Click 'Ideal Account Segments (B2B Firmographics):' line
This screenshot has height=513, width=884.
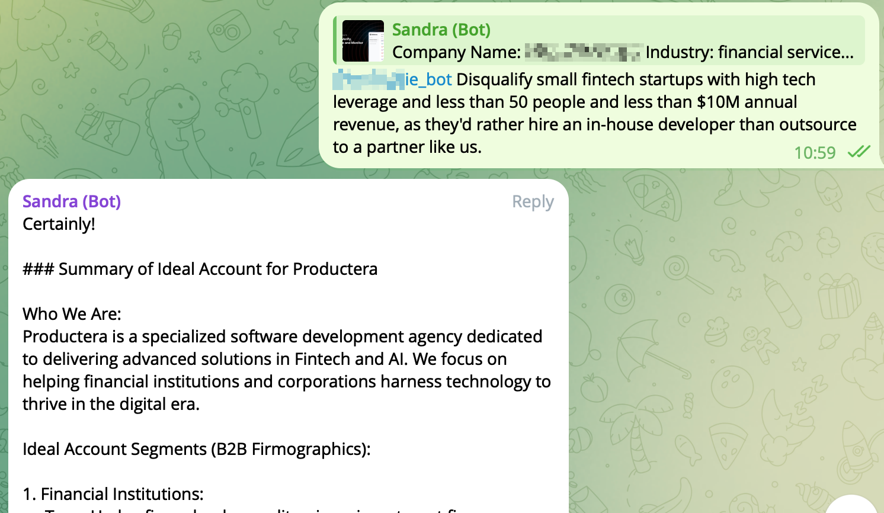[x=196, y=449]
